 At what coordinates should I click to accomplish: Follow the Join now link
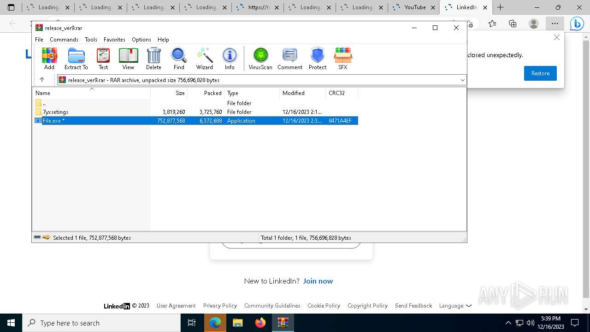[x=318, y=281]
